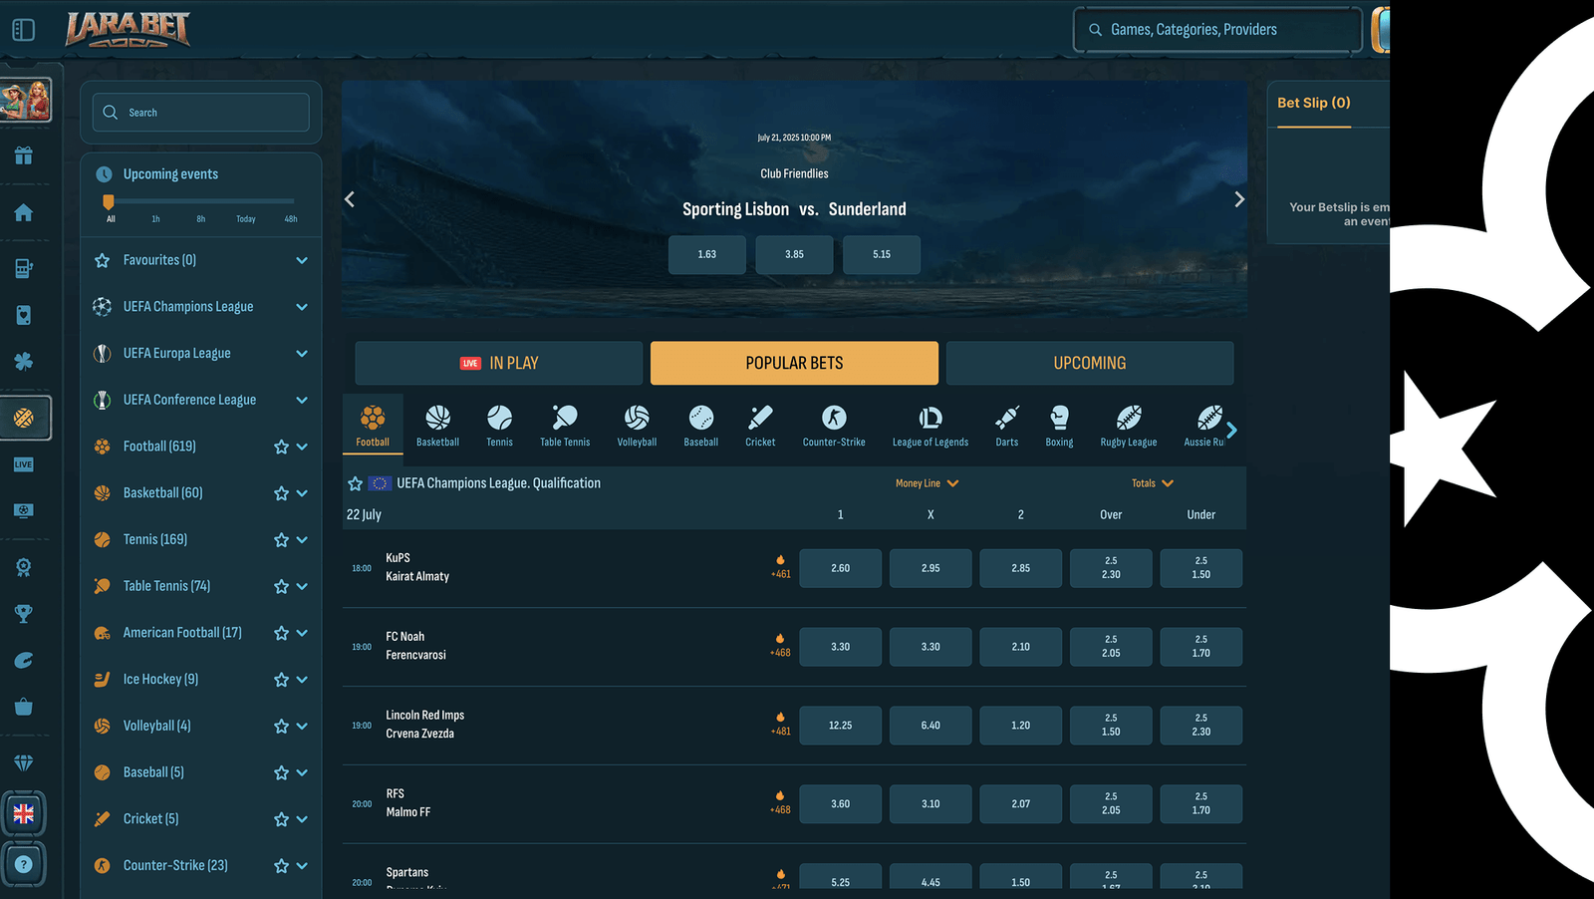Select KuPS home win odds 2.60

(x=840, y=568)
